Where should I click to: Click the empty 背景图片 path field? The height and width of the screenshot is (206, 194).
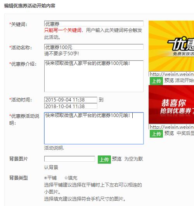(x=69, y=159)
